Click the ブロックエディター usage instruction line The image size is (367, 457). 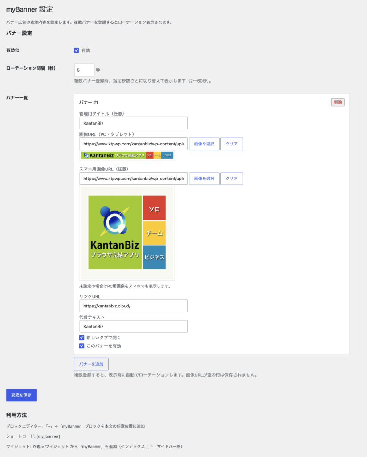[76, 426]
